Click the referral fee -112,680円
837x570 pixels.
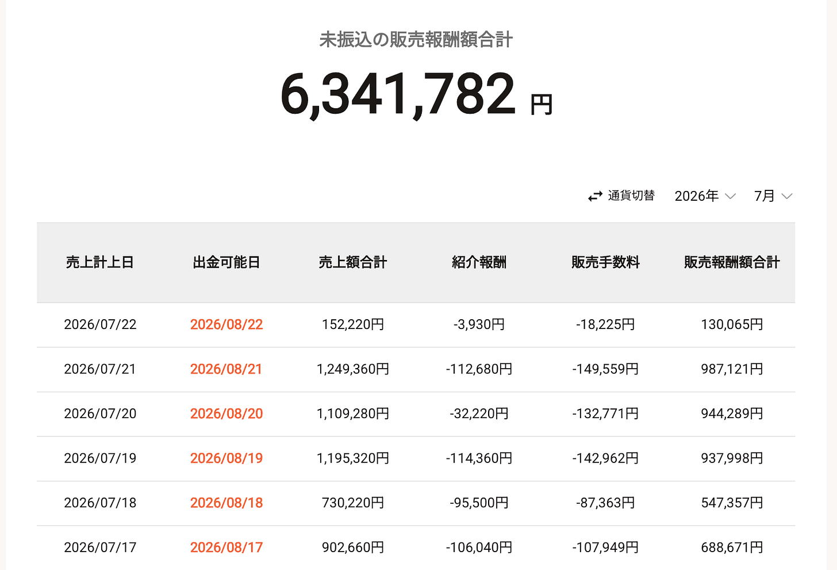479,369
